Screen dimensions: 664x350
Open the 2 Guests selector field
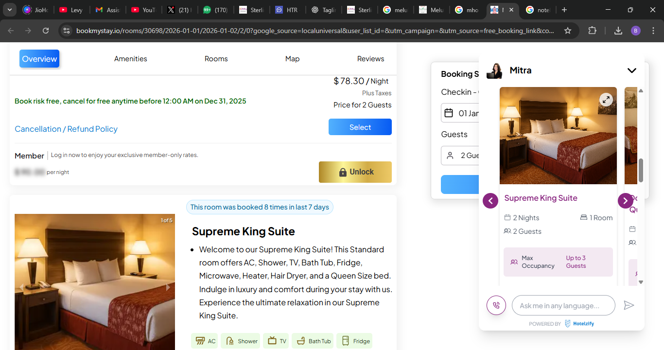(x=460, y=156)
